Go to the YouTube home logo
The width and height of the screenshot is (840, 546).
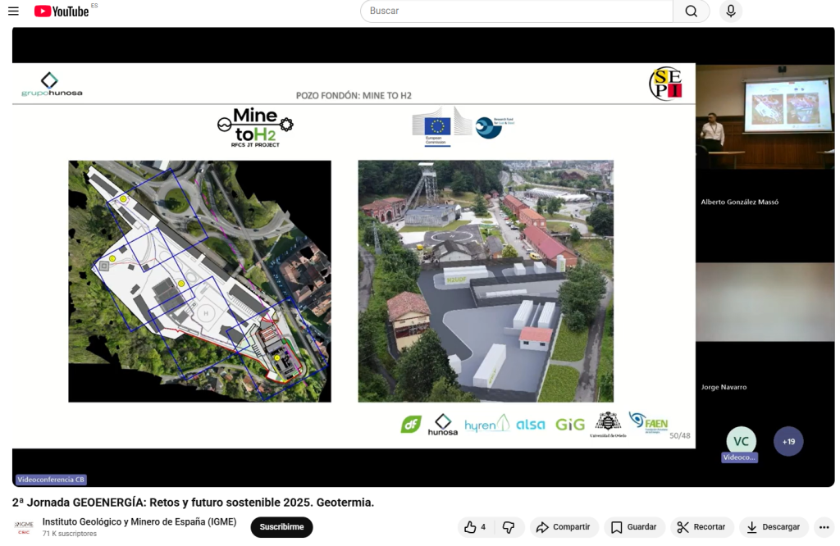click(x=62, y=11)
